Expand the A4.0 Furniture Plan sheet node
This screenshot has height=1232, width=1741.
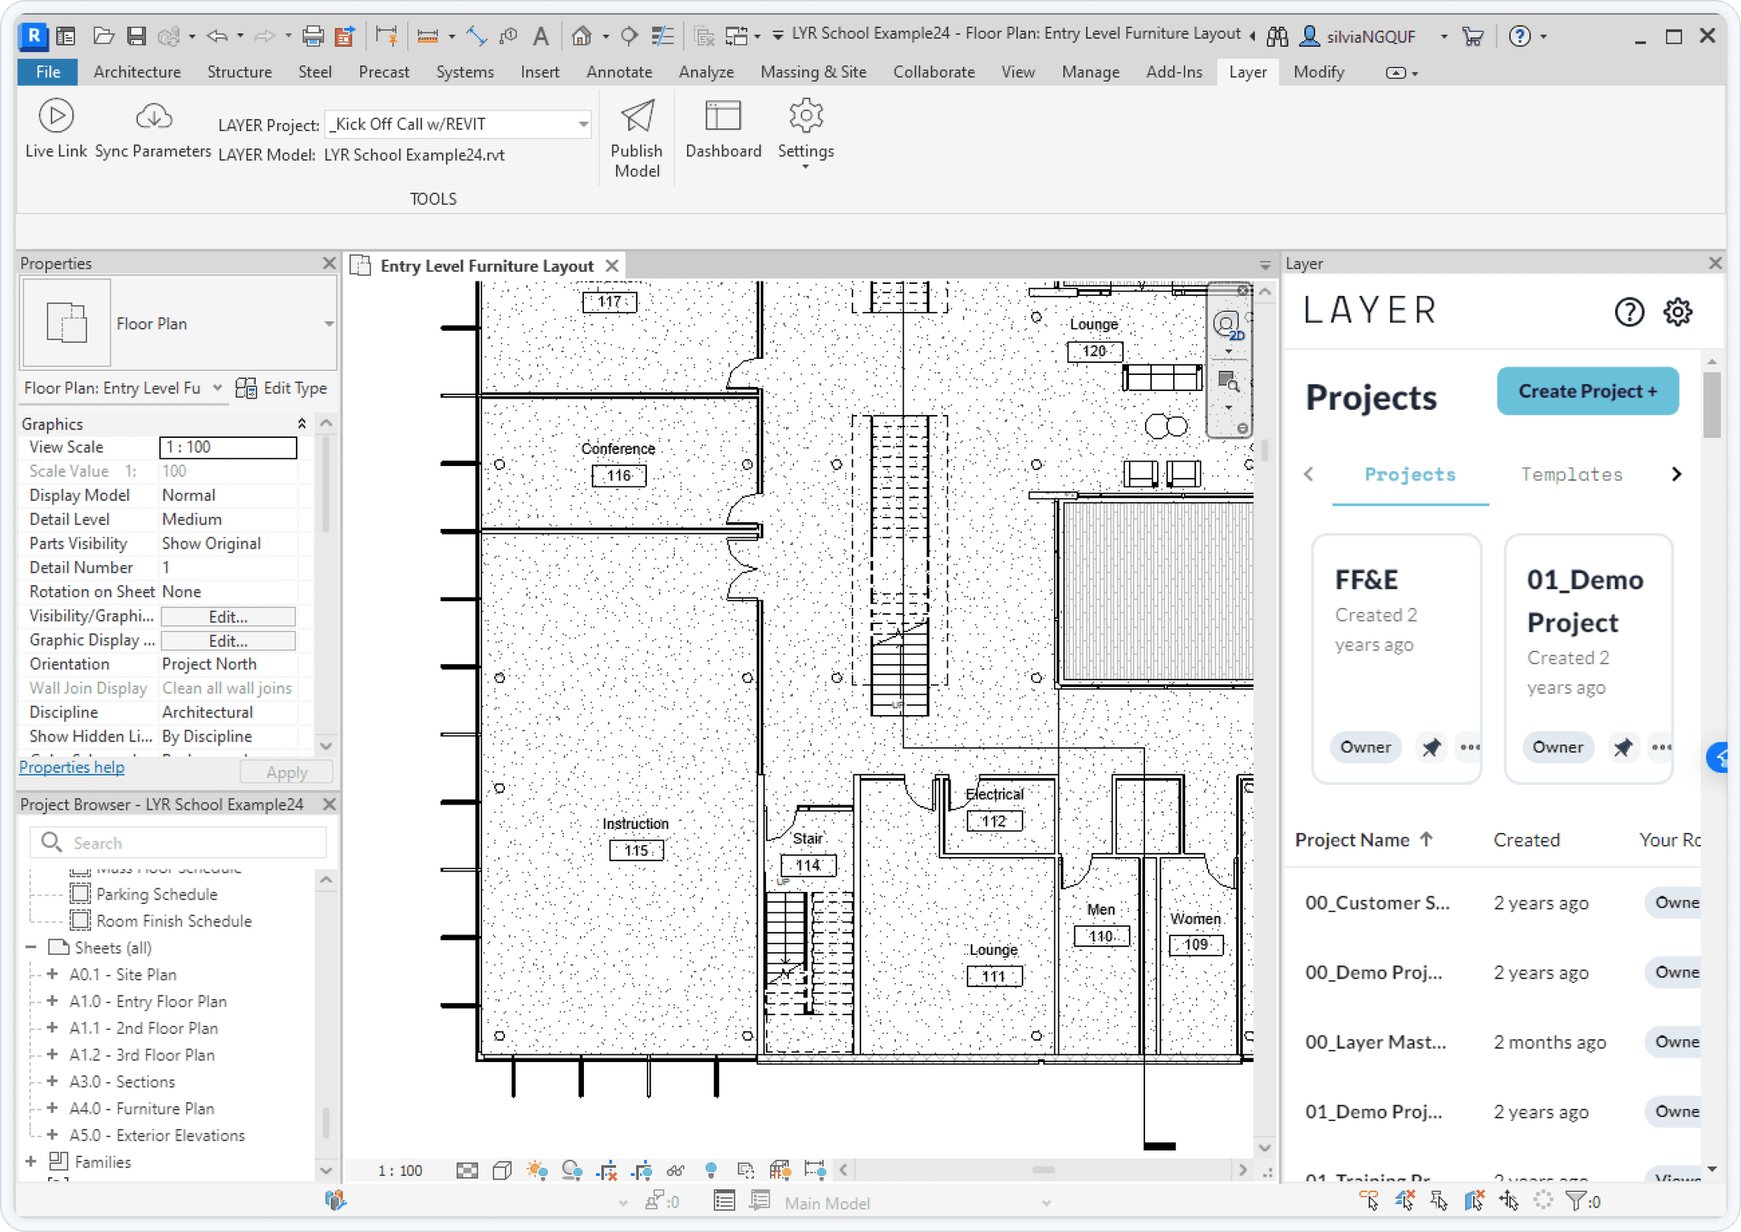(52, 1108)
